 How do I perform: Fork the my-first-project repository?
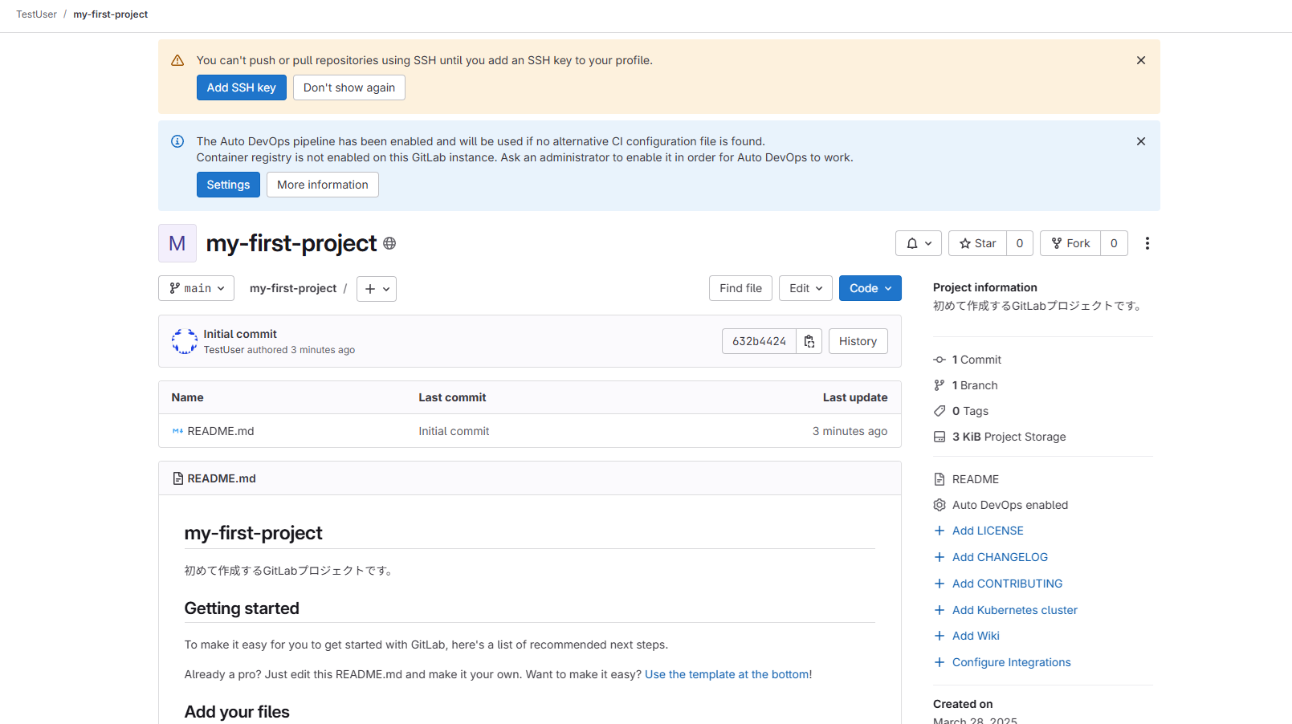[1070, 243]
